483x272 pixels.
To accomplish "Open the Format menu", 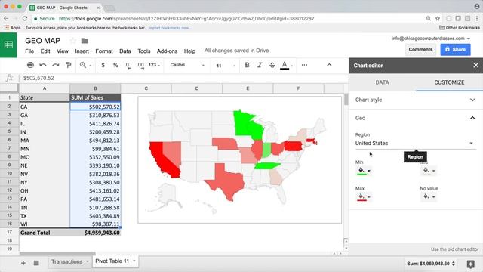I will (x=104, y=51).
